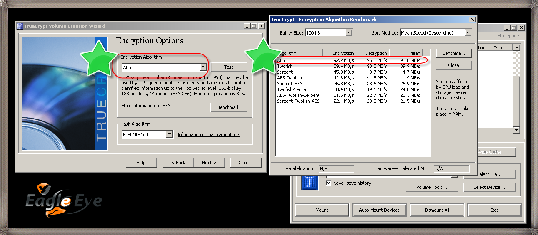This screenshot has height=235, width=538.
Task: Toggle Never save history checkbox
Action: click(329, 183)
